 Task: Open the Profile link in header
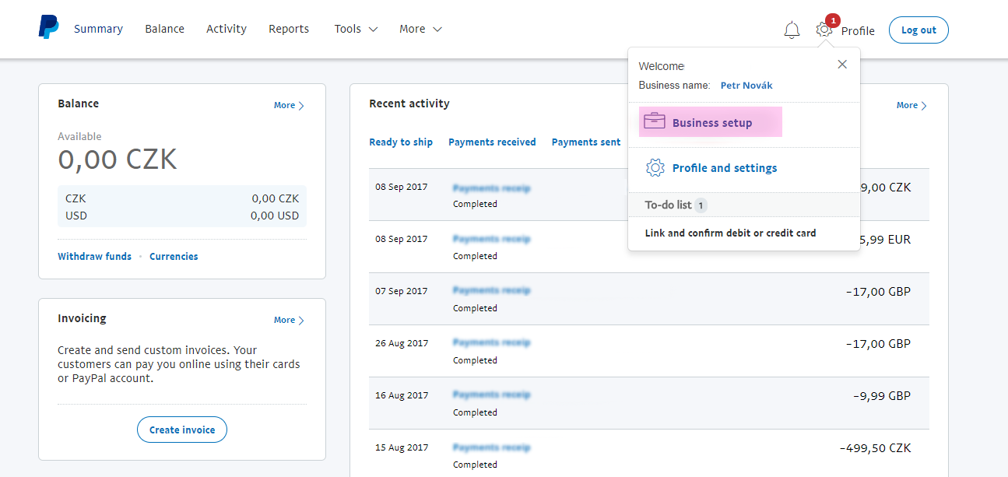point(858,31)
